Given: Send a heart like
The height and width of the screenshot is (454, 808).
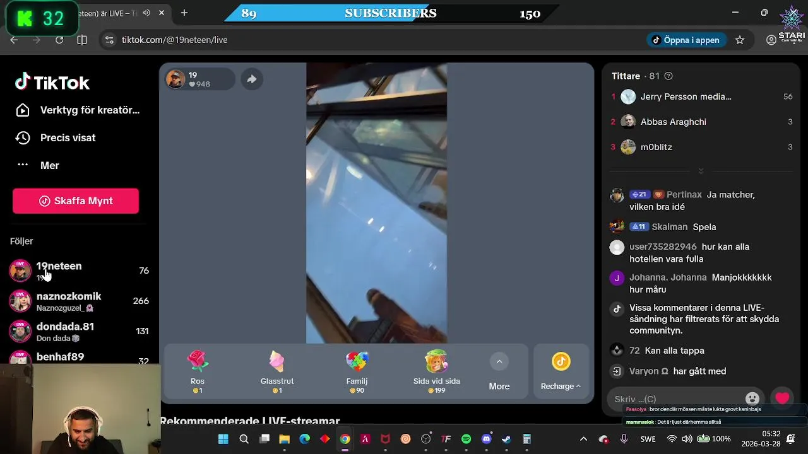Looking at the screenshot, I should [x=782, y=398].
